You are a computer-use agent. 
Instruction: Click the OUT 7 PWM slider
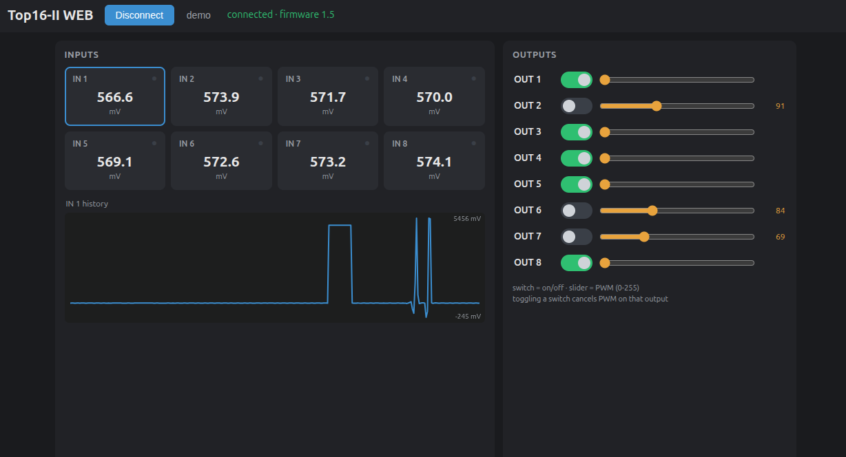pyautogui.click(x=677, y=237)
